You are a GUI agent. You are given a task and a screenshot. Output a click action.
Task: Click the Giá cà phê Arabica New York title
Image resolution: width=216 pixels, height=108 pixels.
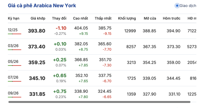tap(42, 6)
